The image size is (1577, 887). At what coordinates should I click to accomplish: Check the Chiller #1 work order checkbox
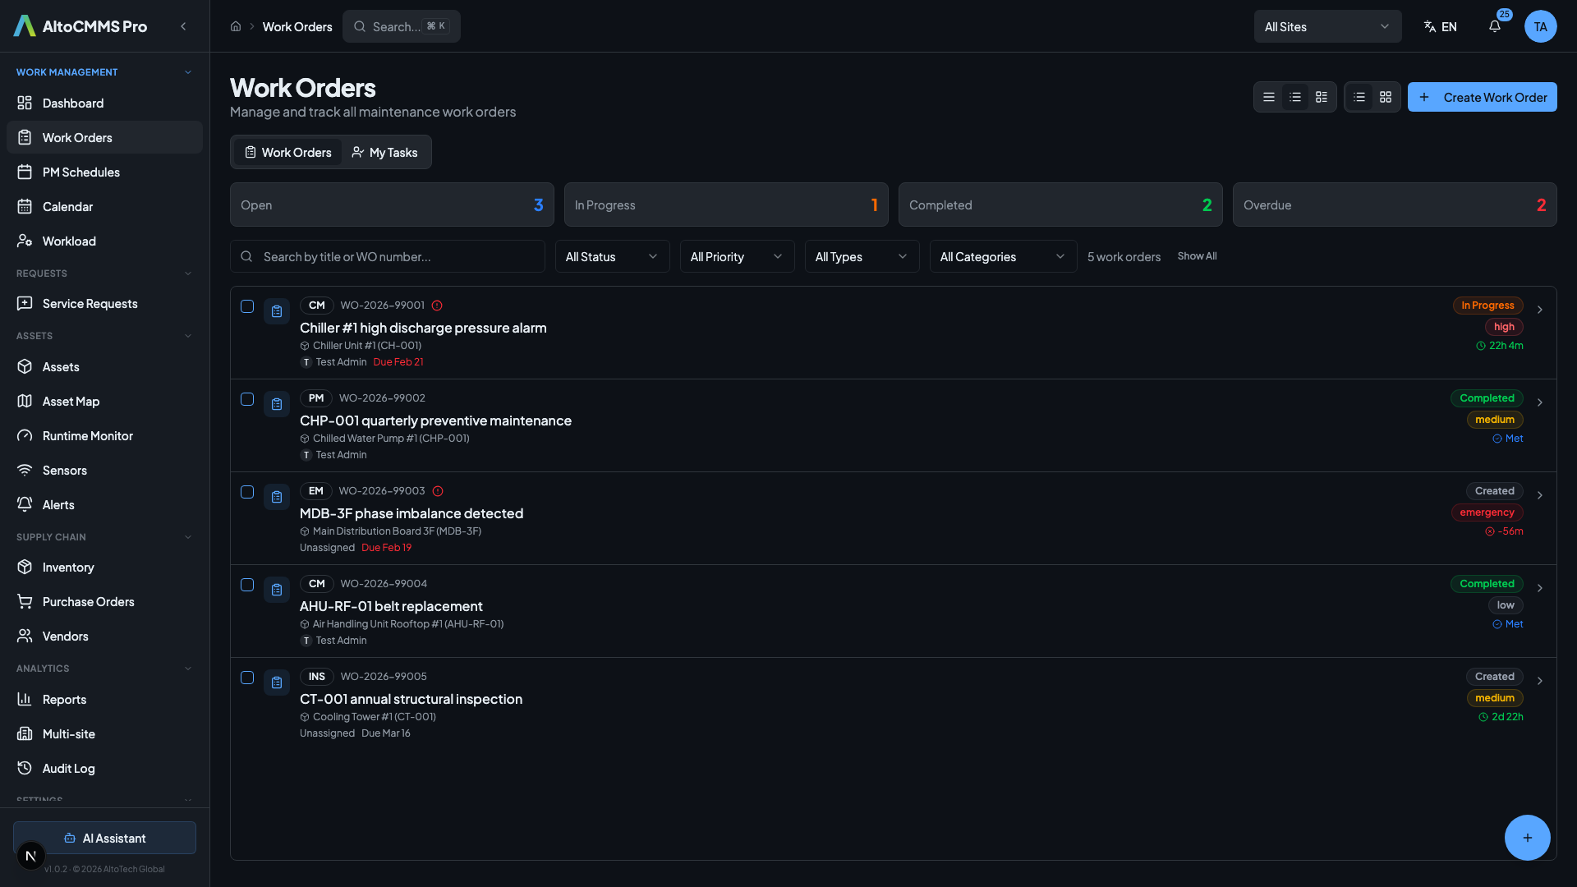[247, 306]
